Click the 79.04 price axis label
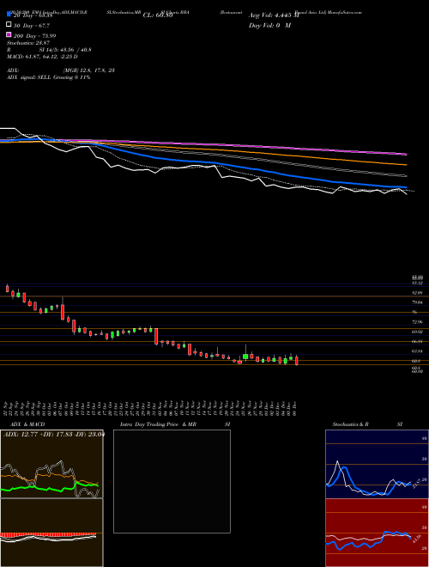Viewport: 429px width, 567px height. [417, 302]
